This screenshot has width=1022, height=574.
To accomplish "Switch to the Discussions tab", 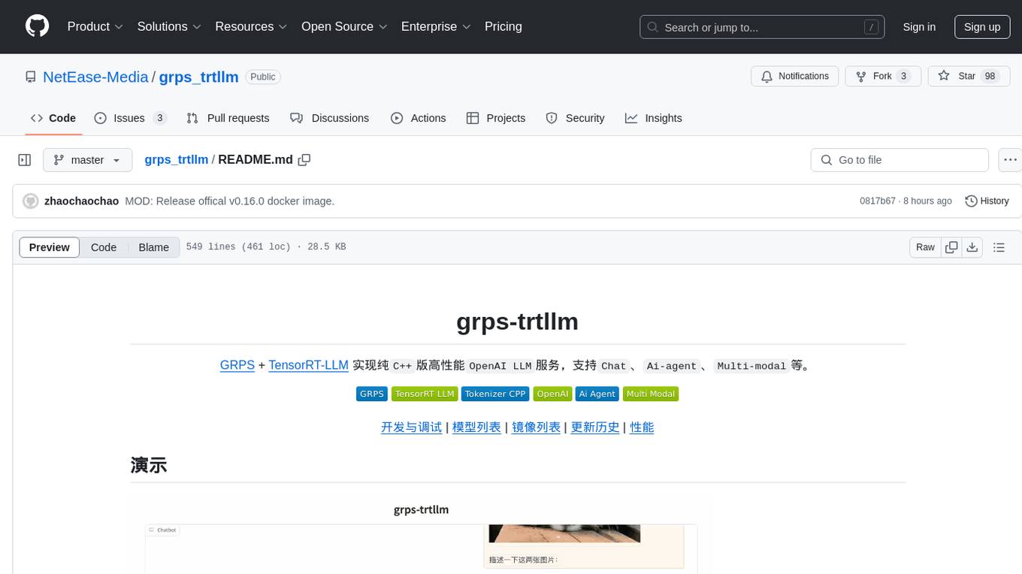I will pyautogui.click(x=330, y=118).
